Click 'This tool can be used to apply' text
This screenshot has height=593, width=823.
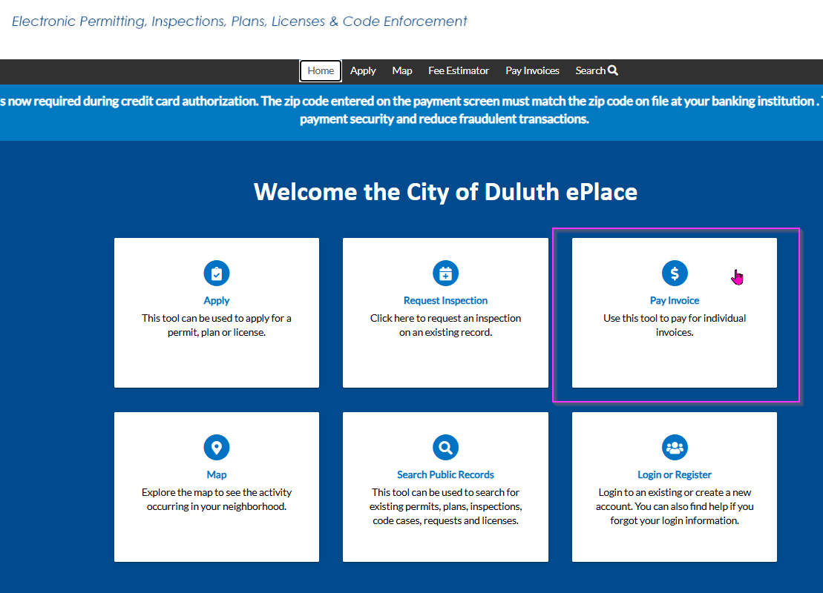click(216, 325)
